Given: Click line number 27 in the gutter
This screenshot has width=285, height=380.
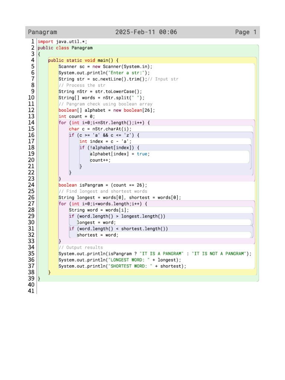Looking at the screenshot, I should pyautogui.click(x=31, y=204).
